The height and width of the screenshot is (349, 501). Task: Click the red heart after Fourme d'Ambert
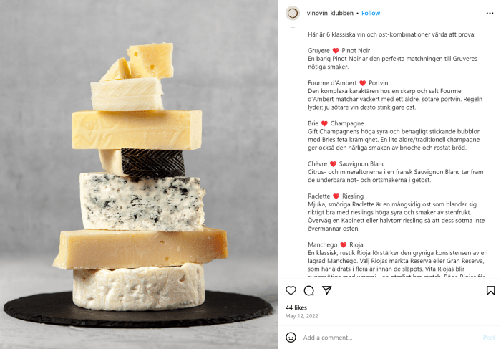pyautogui.click(x=362, y=83)
